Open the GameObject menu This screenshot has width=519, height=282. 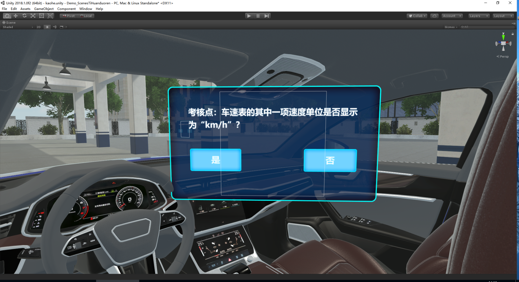(44, 9)
